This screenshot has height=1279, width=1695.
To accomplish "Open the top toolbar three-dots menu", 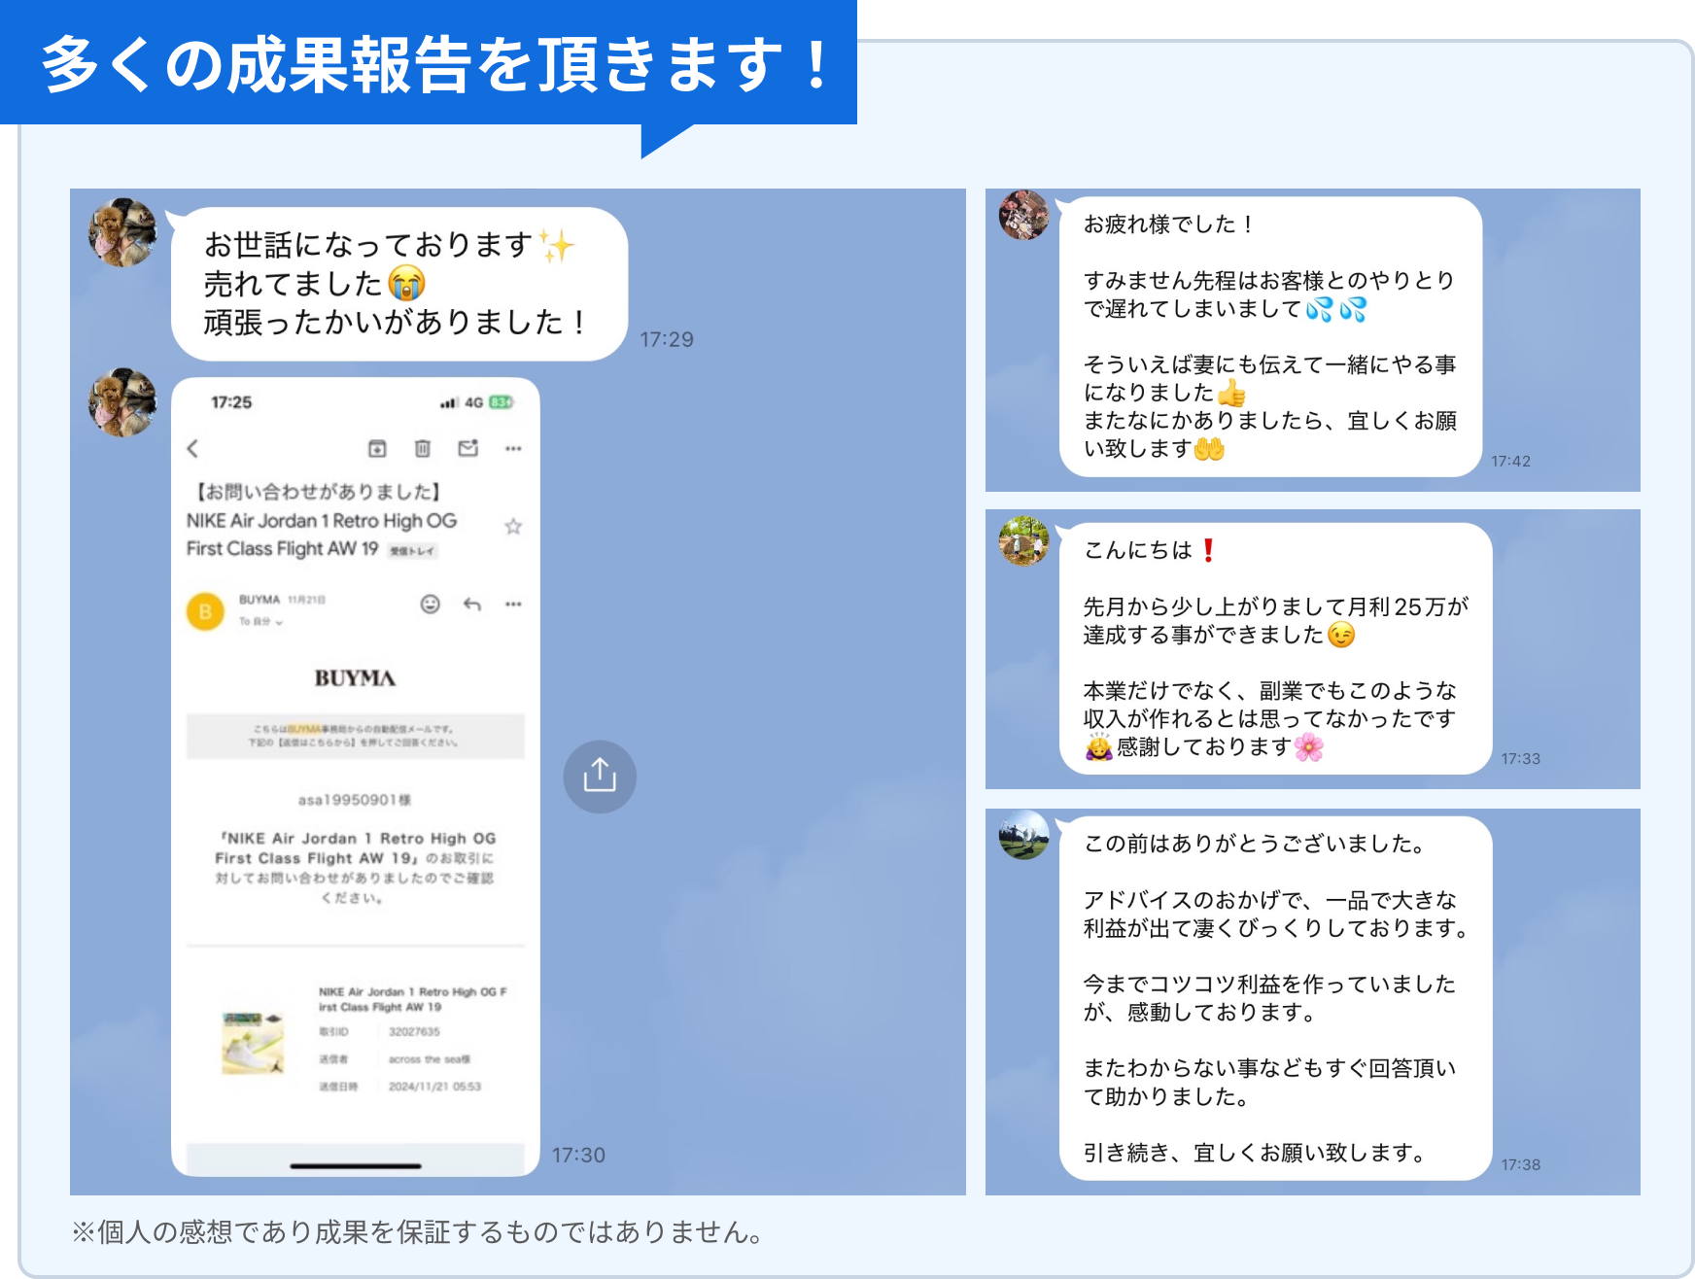I will (x=513, y=448).
